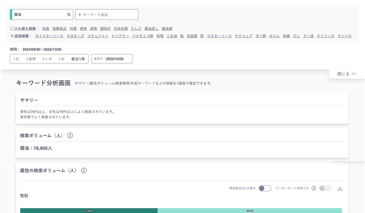The image size is (365, 213).
Task: Click the 味噌 candidate keyword link
Action: pyautogui.click(x=160, y=36)
